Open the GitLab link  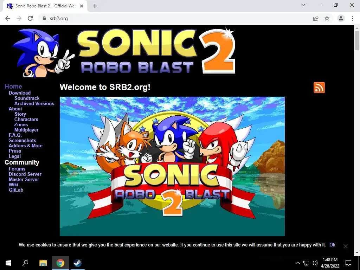(16, 190)
